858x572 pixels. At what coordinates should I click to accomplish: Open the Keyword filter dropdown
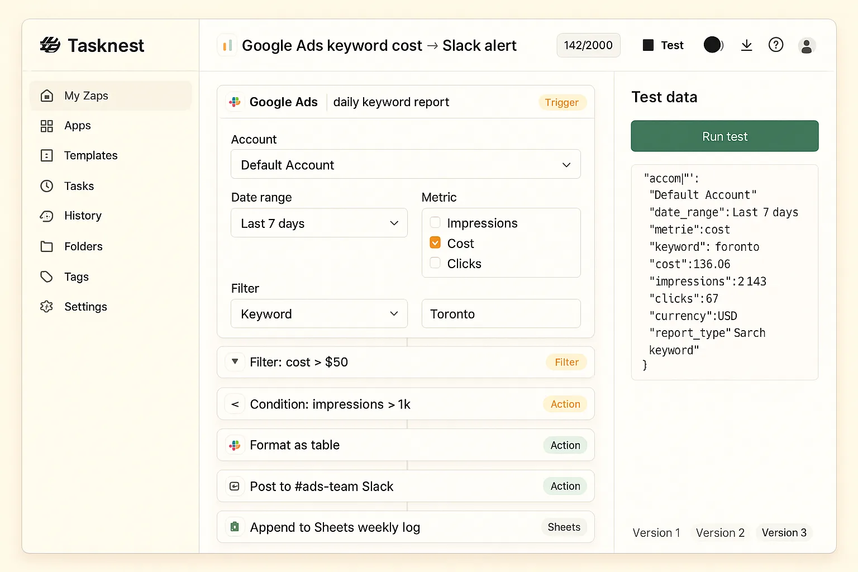pos(319,314)
